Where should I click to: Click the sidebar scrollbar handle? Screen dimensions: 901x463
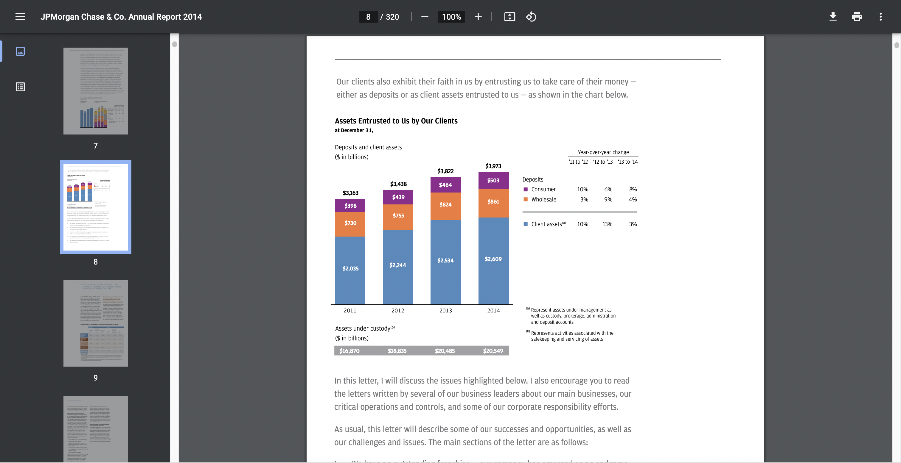click(x=174, y=44)
